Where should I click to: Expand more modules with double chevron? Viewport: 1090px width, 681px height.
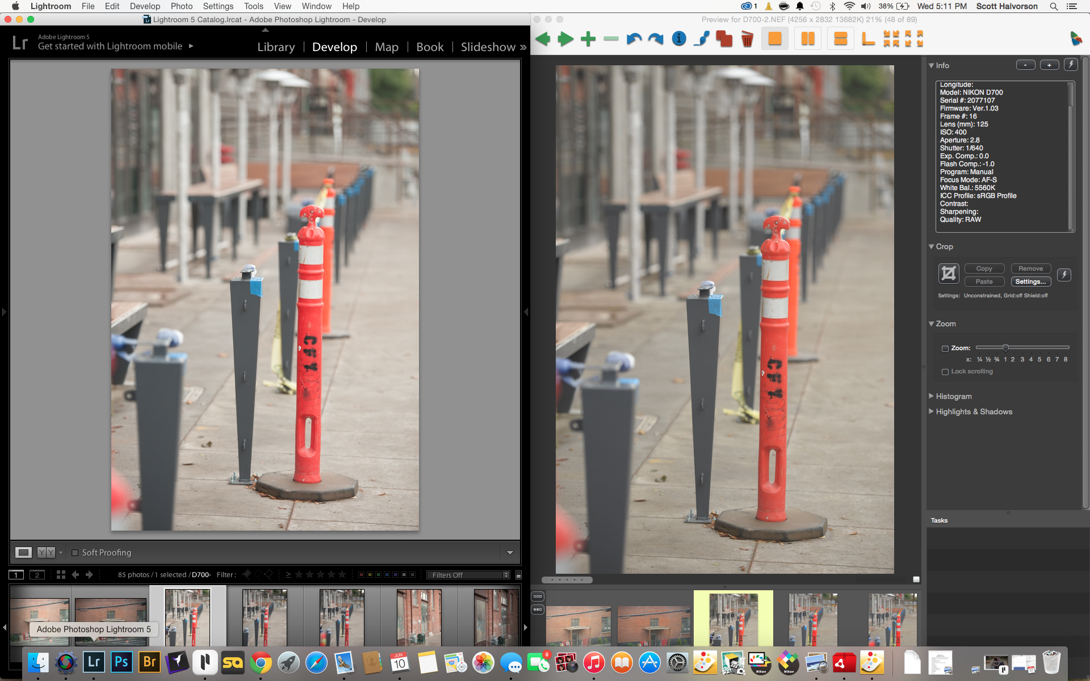(x=523, y=47)
